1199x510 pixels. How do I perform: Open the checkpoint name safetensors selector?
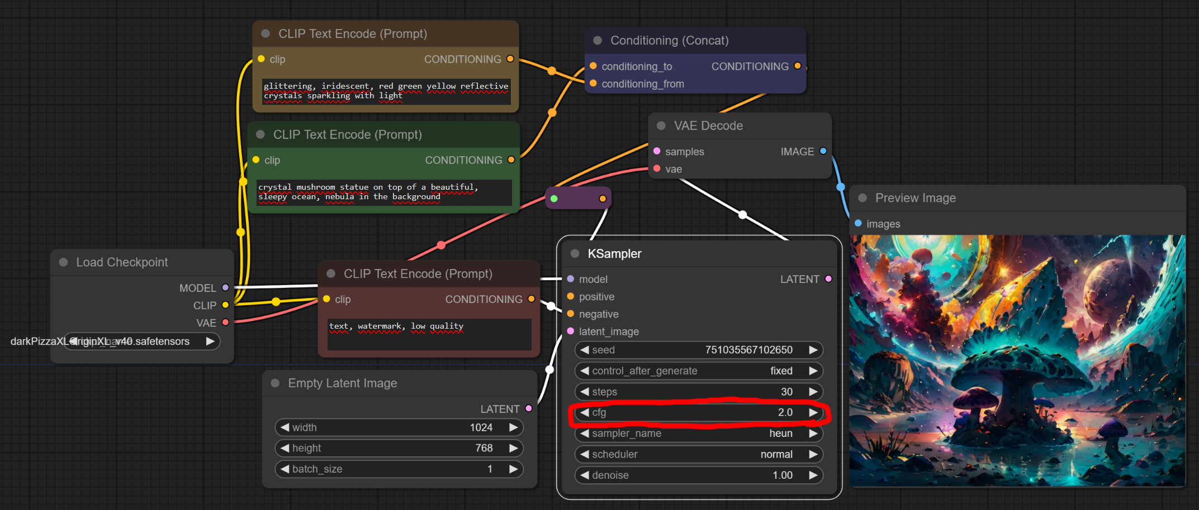click(x=141, y=341)
